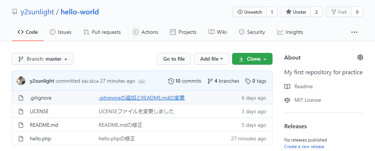View the 0 tags list
The height and width of the screenshot is (151, 375).
coord(256,81)
